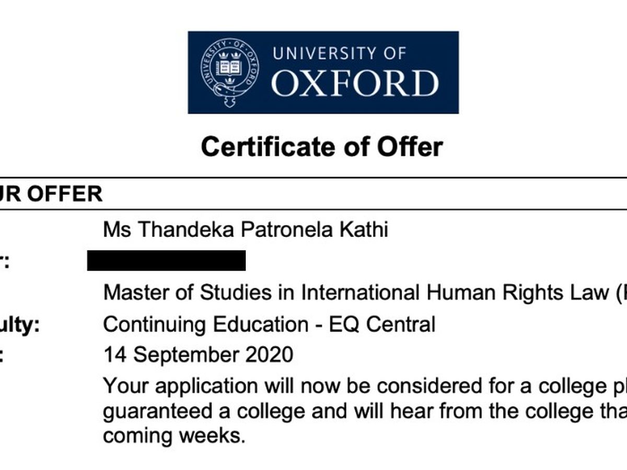Click the "r:" label beside the redacted bar
Viewport: 627px width, 470px height.
click(x=4, y=262)
